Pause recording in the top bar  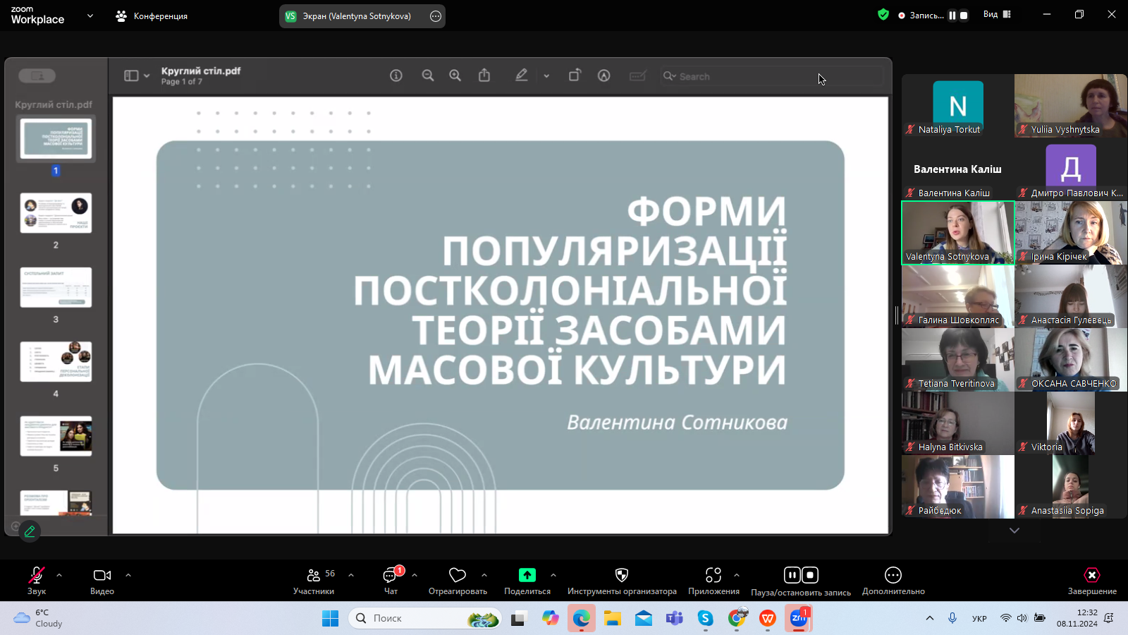pyautogui.click(x=952, y=15)
